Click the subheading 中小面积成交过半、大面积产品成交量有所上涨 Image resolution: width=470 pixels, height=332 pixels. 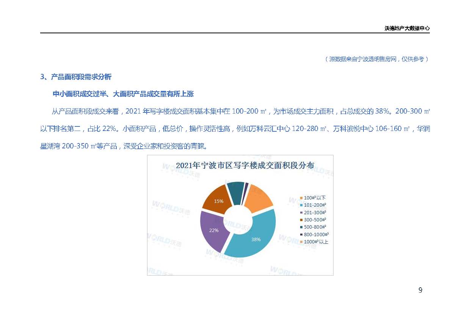pos(123,94)
